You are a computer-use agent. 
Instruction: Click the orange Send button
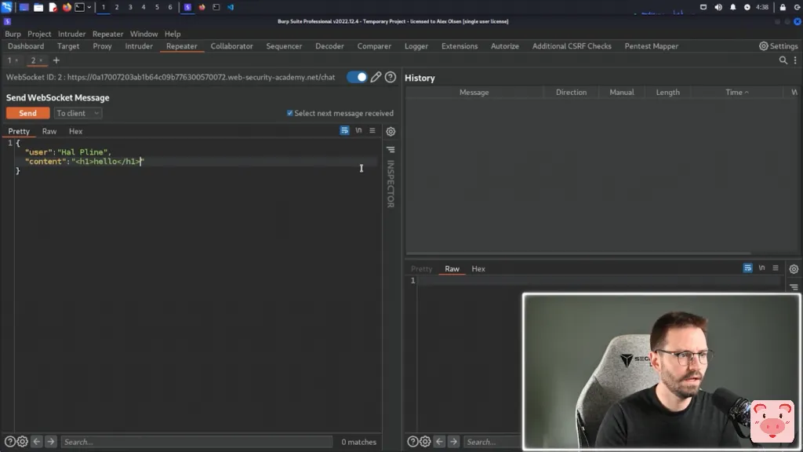27,113
